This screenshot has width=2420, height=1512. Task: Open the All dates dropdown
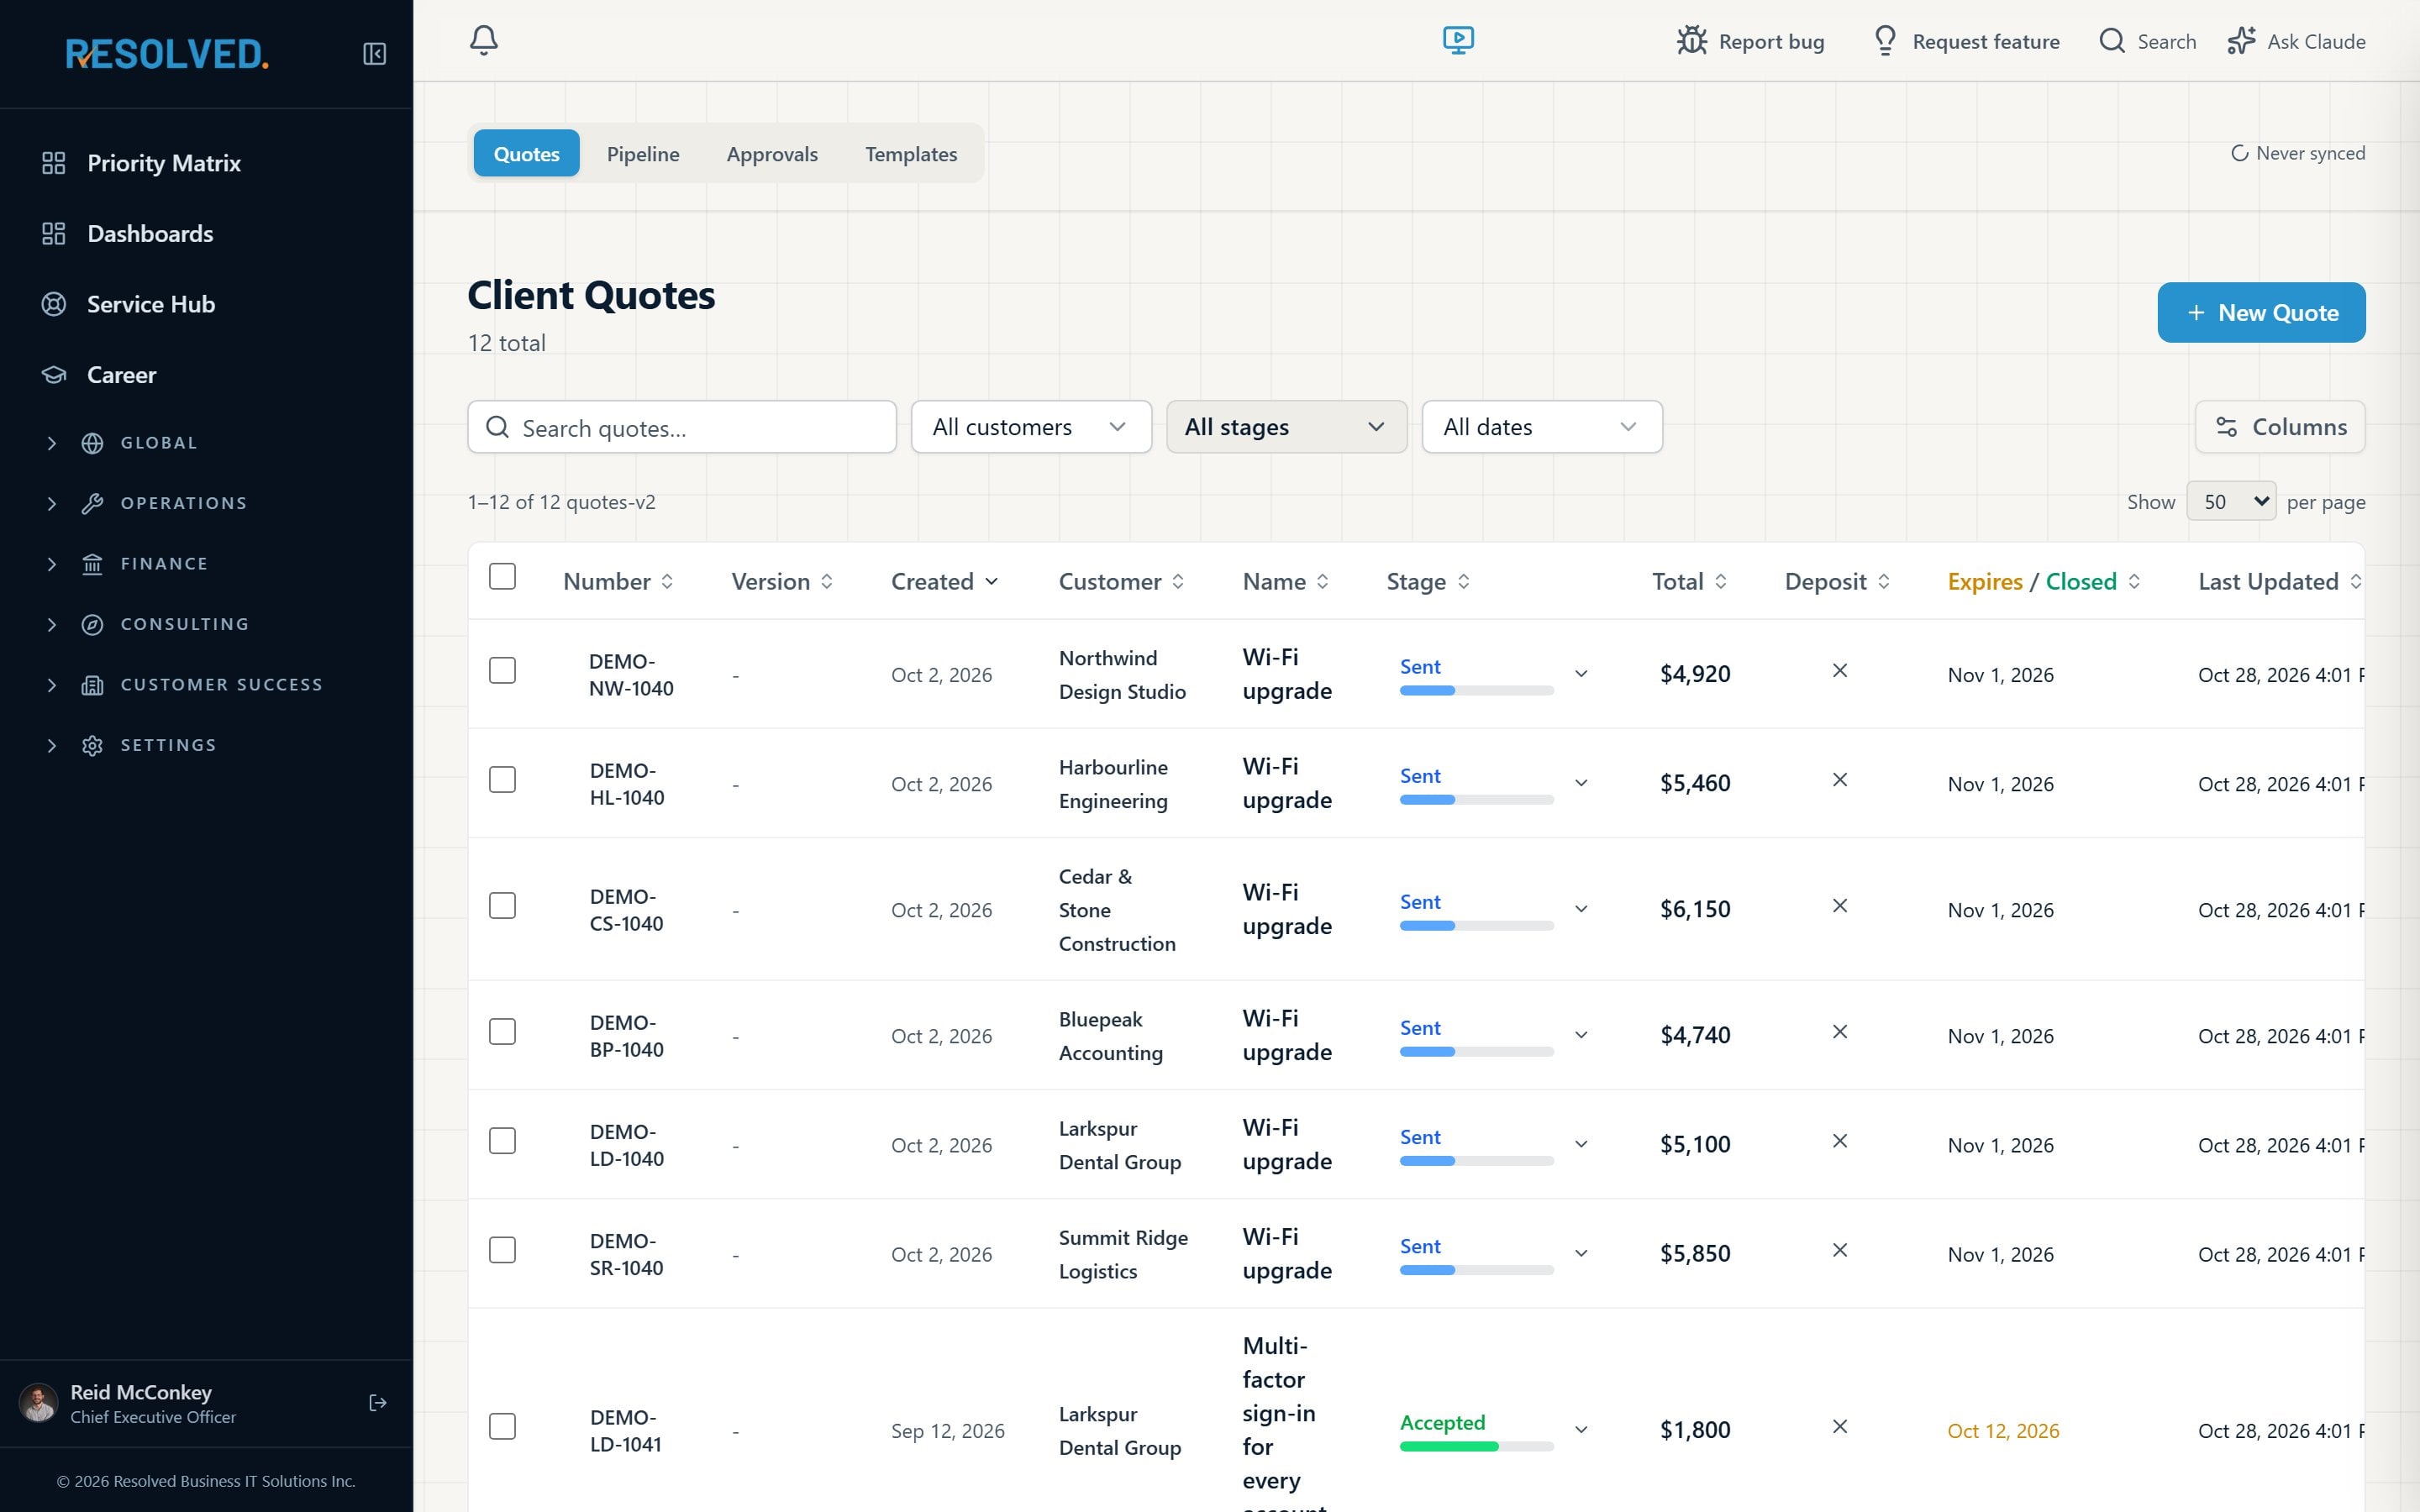(x=1542, y=427)
